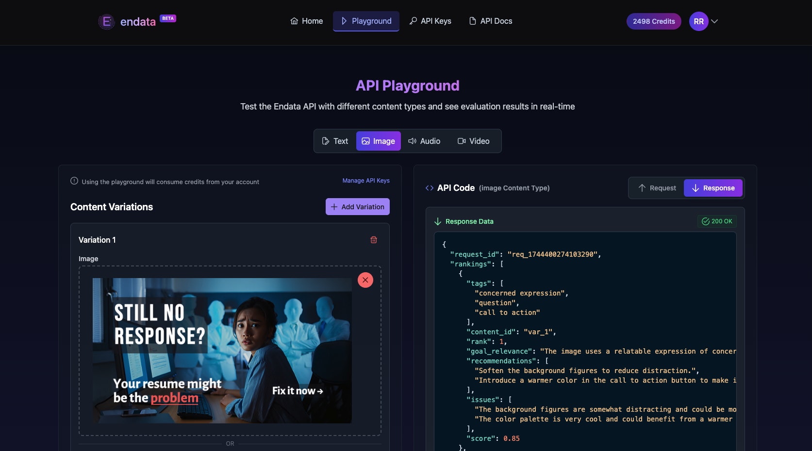Select the Text content type tab

coord(335,141)
